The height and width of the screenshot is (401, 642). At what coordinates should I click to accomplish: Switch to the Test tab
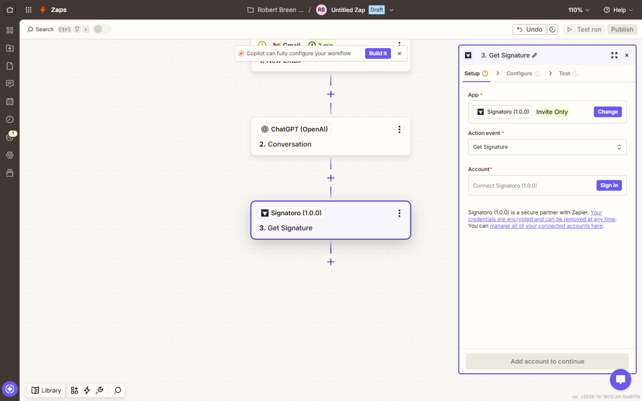click(569, 73)
